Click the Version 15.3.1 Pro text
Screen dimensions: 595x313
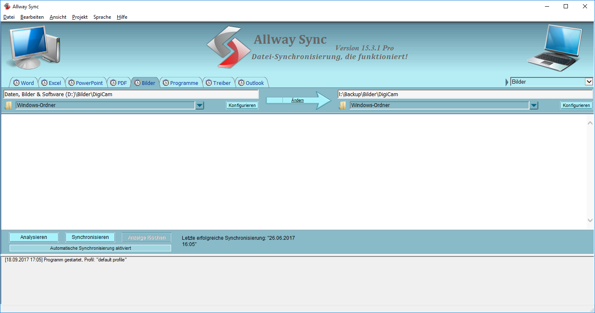pos(364,48)
